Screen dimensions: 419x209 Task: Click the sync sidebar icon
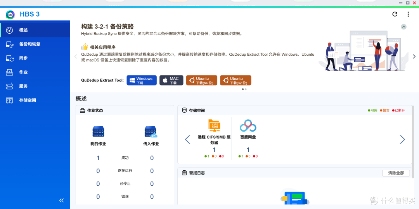tap(9, 58)
